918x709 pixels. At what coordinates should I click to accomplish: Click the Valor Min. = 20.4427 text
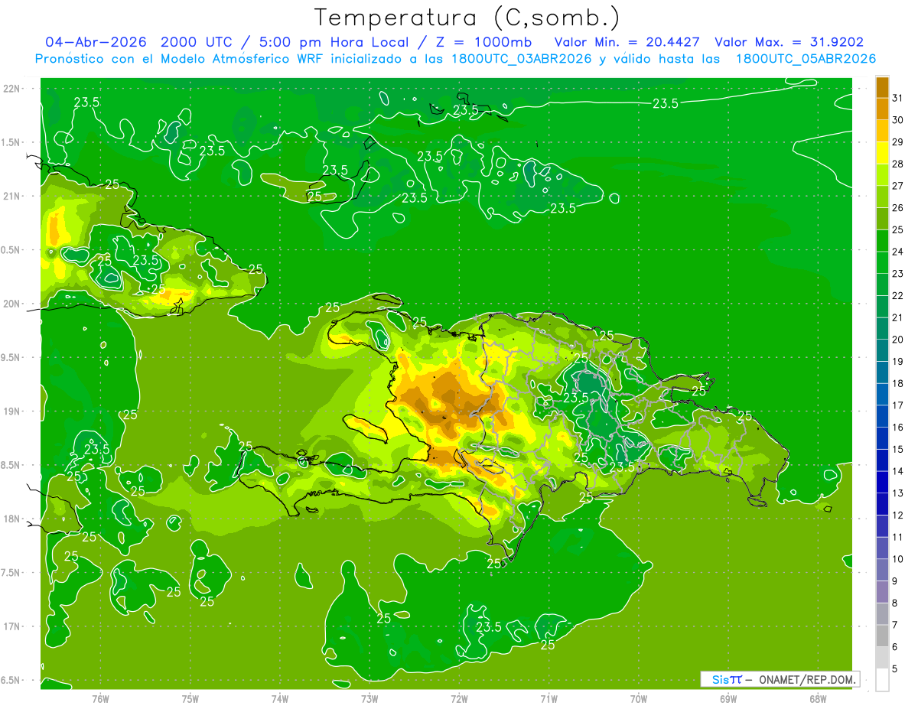(627, 42)
